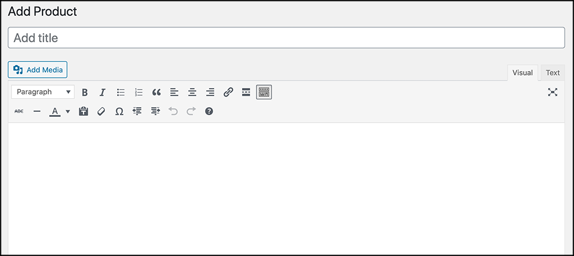Focus the Add title field
The image size is (574, 256).
[x=286, y=38]
